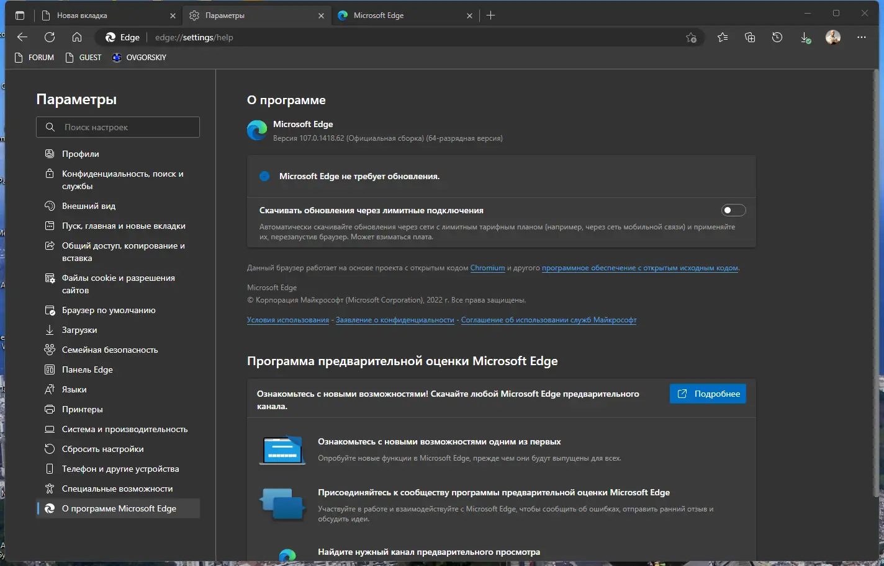The height and width of the screenshot is (566, 884).
Task: Open Внешний вид settings section
Action: point(89,206)
